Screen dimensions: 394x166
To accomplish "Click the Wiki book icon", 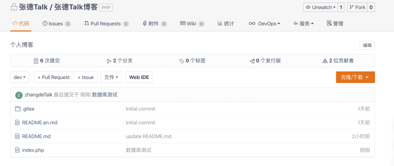I will (183, 23).
